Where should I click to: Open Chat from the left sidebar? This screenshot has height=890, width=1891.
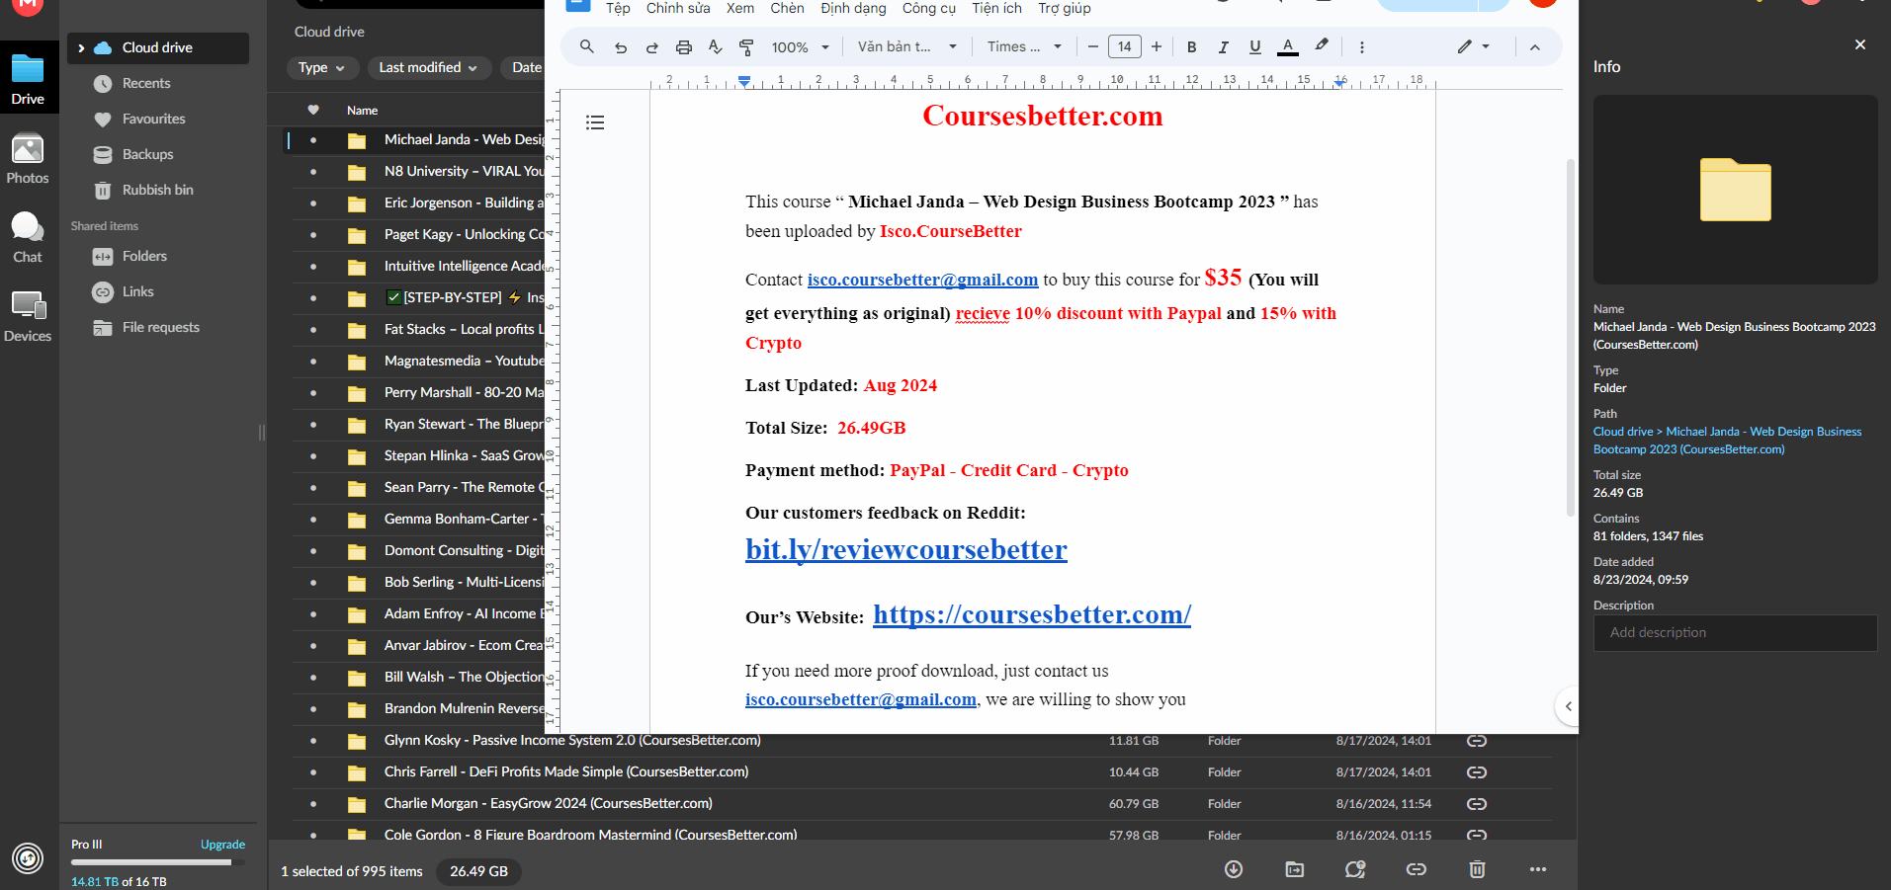(x=28, y=238)
